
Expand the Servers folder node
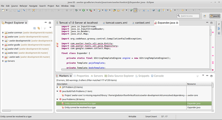pyautogui.click(x=3, y=61)
